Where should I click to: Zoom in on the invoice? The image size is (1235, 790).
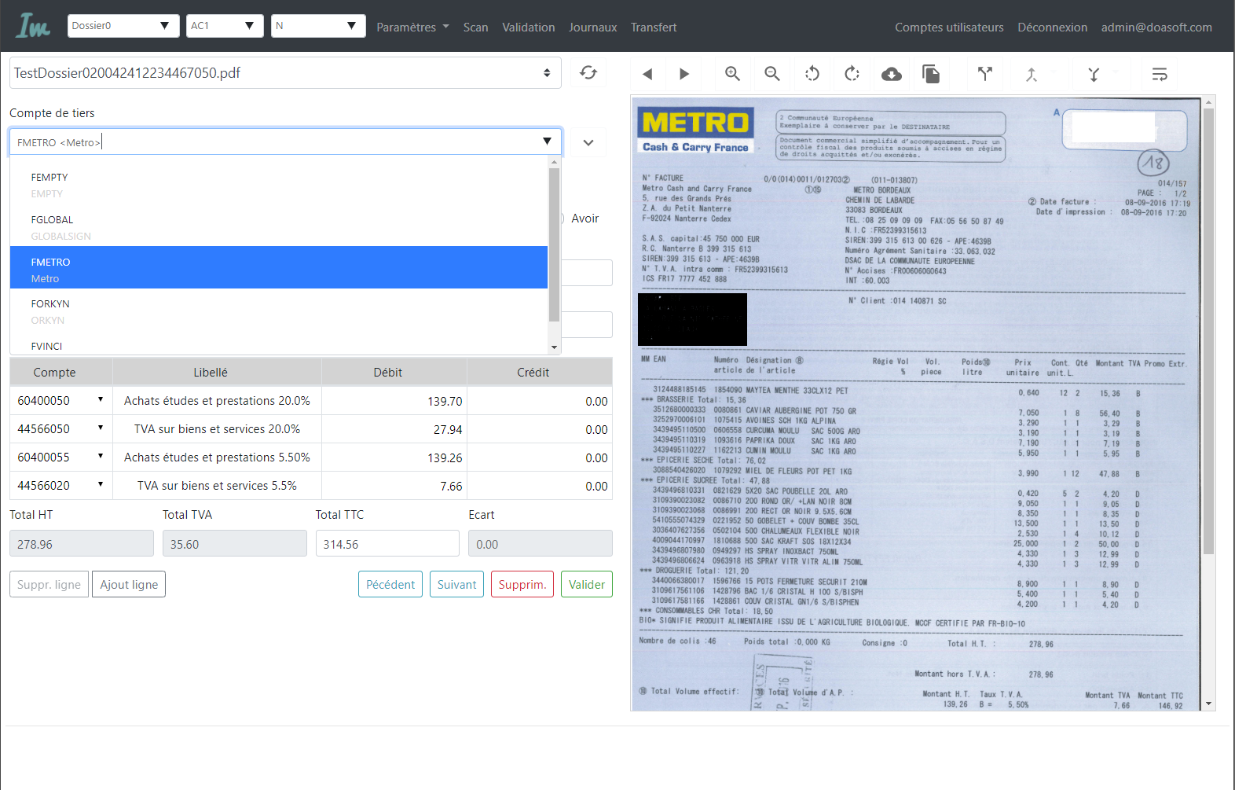coord(732,74)
